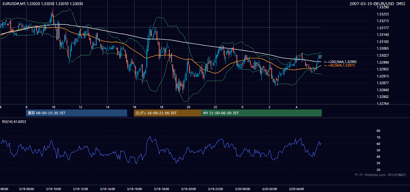This screenshot has height=192, width=410.
Task: Click the 3/19 08:00 time label
Action: (x=26, y=189)
